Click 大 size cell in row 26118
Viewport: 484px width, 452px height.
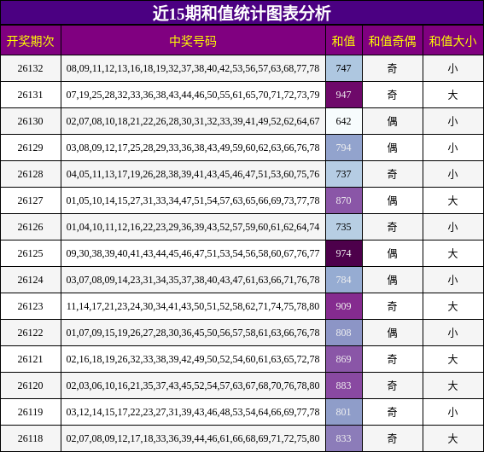click(452, 438)
